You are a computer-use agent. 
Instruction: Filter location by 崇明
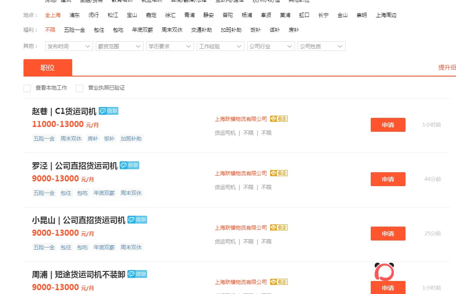point(362,15)
